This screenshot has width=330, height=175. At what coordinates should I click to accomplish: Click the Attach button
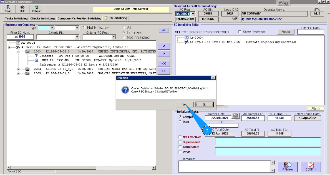coord(315,108)
